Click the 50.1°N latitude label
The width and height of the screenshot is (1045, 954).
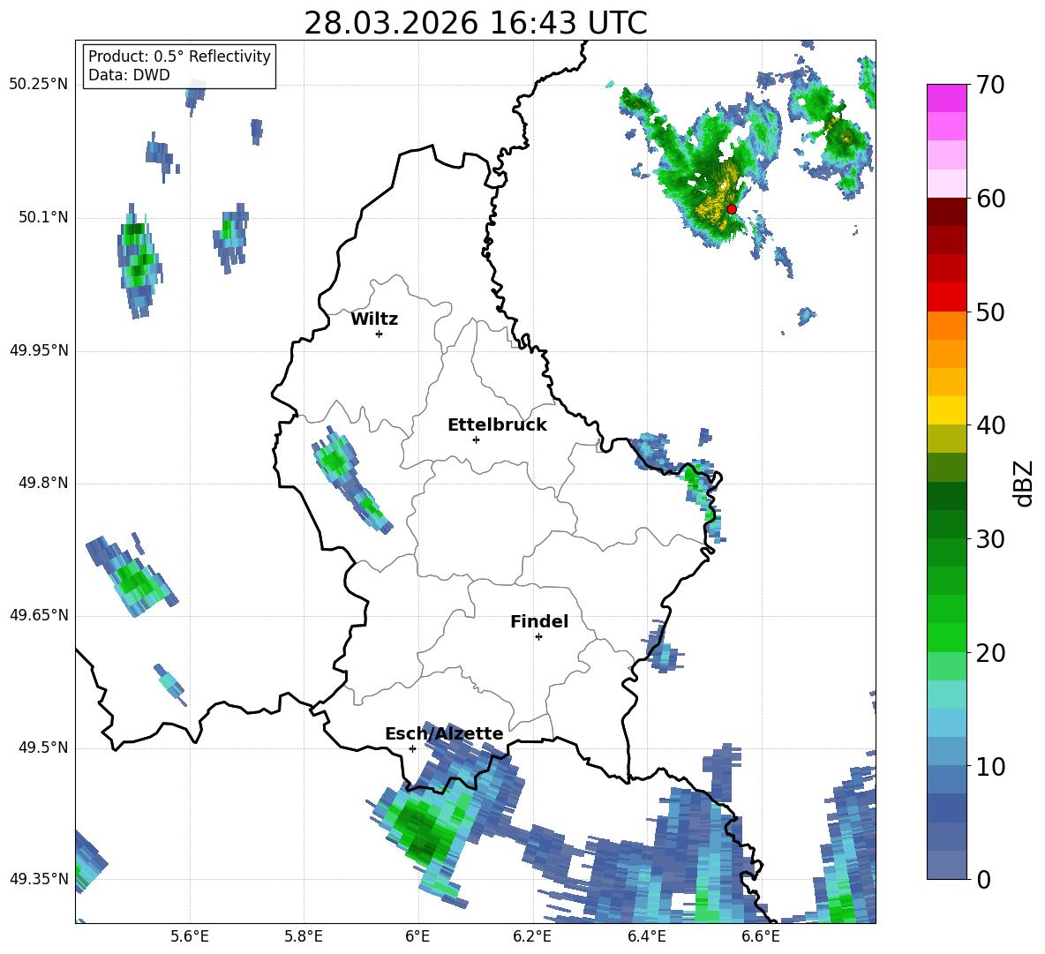tap(43, 217)
